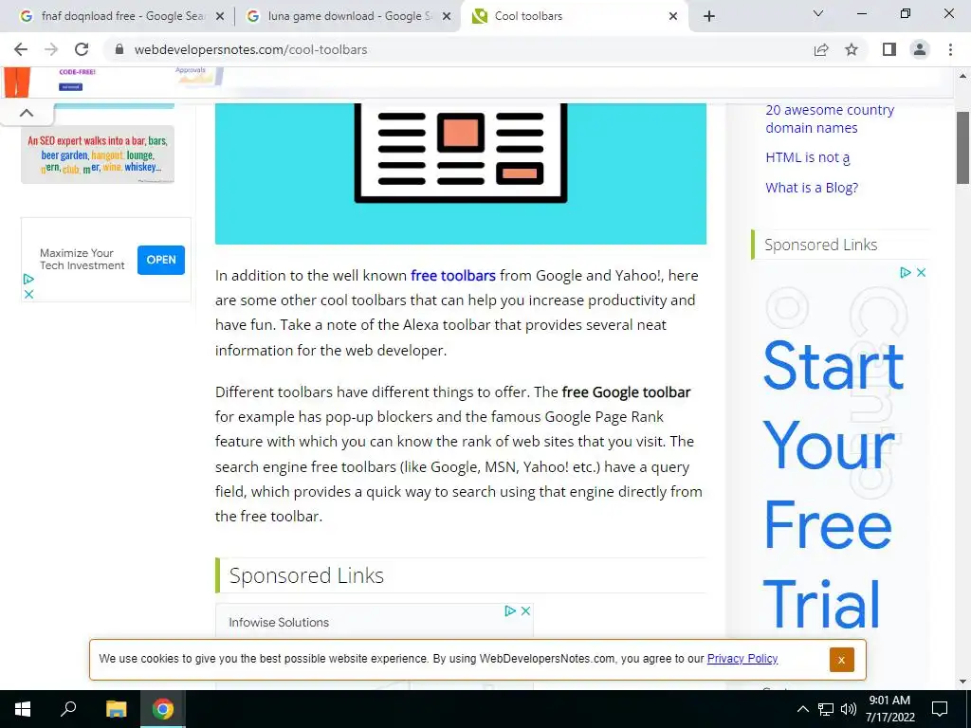Image resolution: width=971 pixels, height=728 pixels.
Task: Reload the Cool toolbars page
Action: [x=82, y=49]
